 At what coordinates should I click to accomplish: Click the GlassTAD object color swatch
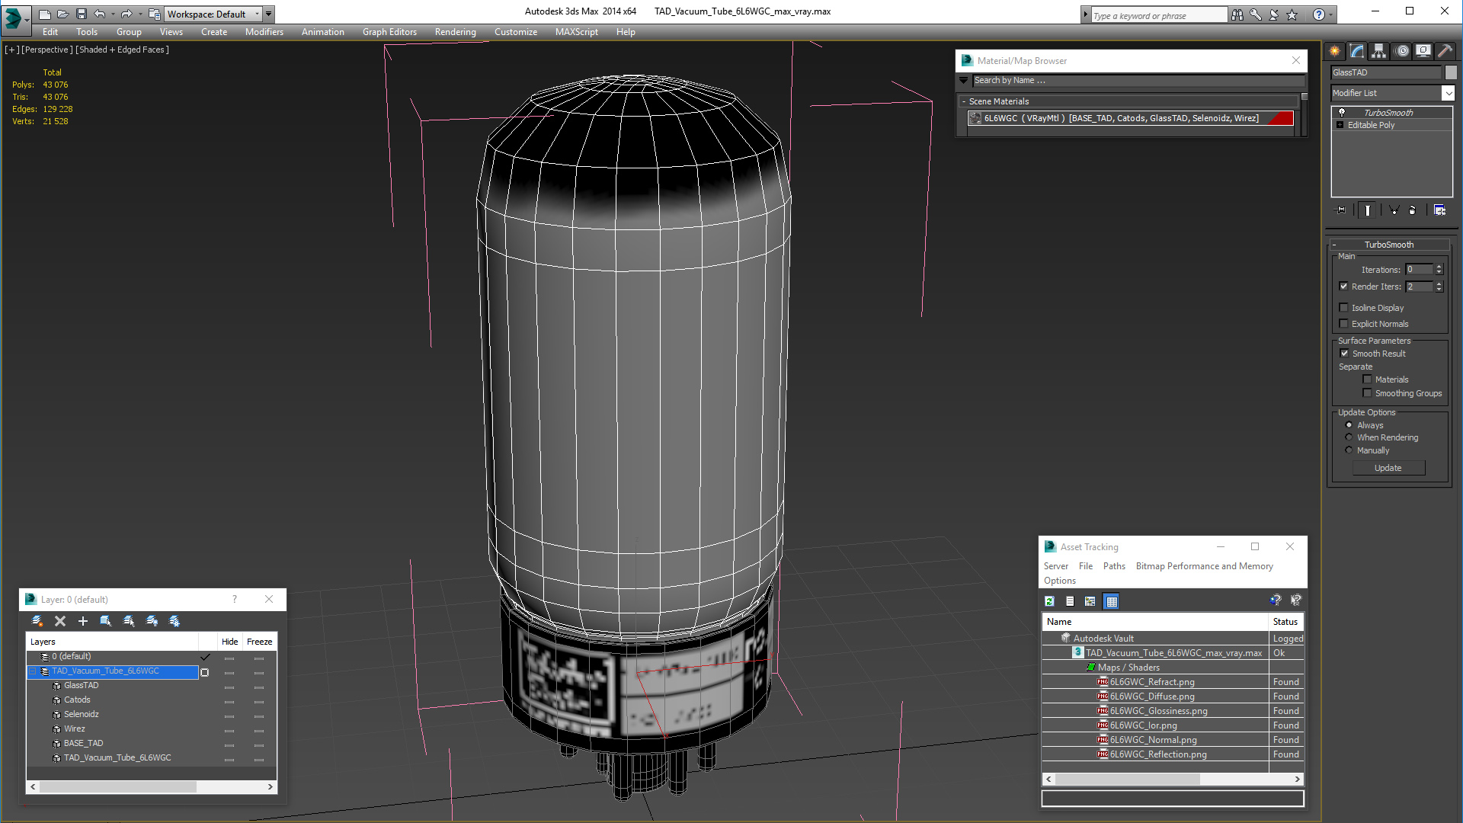(1451, 72)
